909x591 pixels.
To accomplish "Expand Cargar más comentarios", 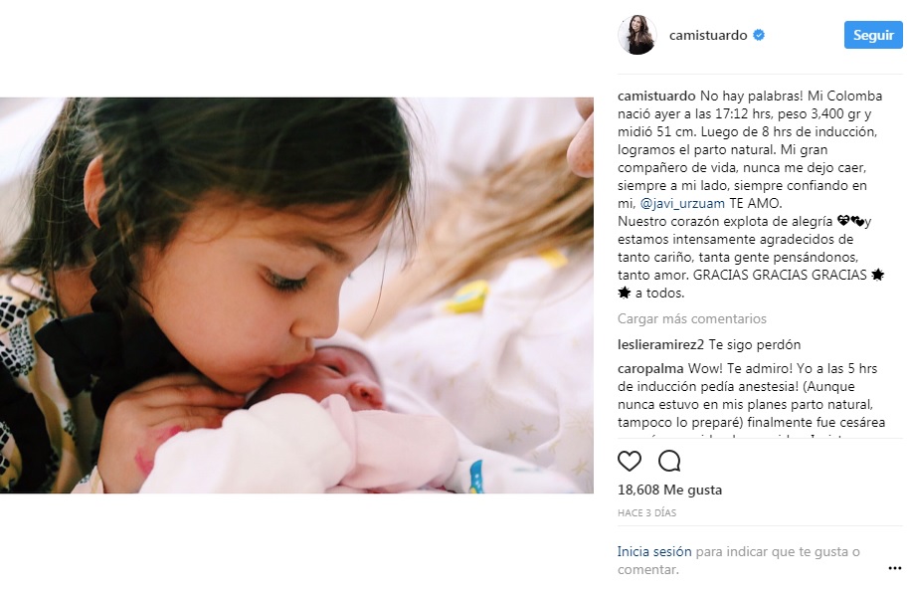I will pyautogui.click(x=691, y=318).
